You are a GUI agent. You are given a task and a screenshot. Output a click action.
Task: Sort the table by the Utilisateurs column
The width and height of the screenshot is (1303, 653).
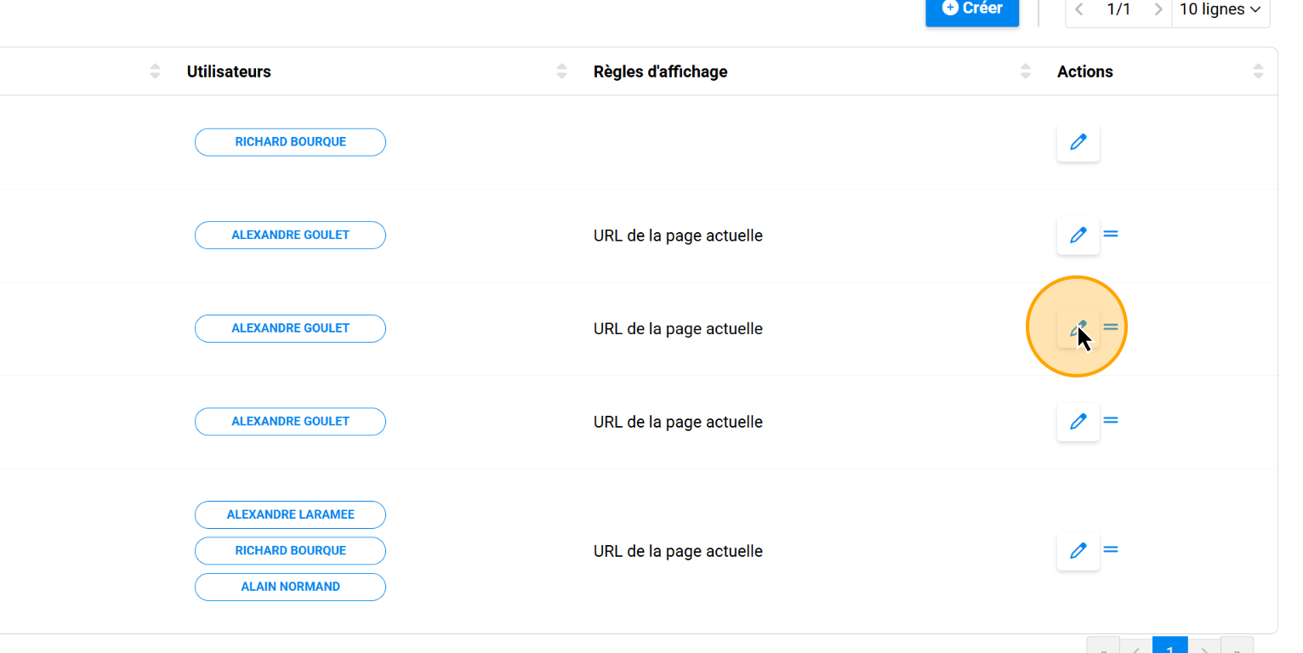(x=561, y=72)
